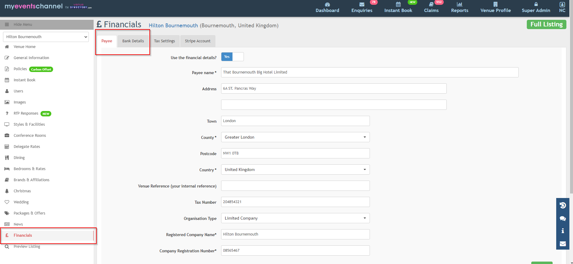This screenshot has width=573, height=264.
Task: Click the Users person icon
Action: coord(7,91)
